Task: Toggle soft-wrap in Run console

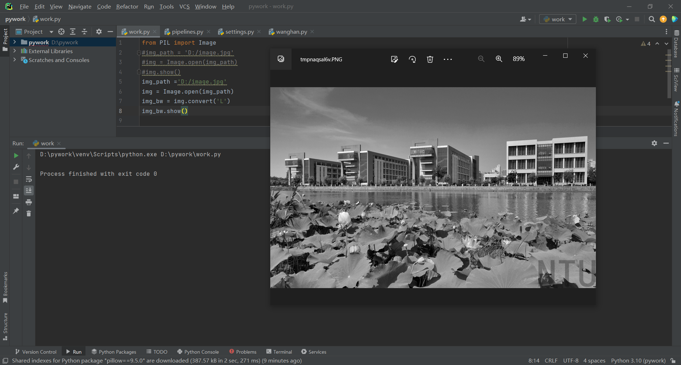Action: [x=29, y=179]
